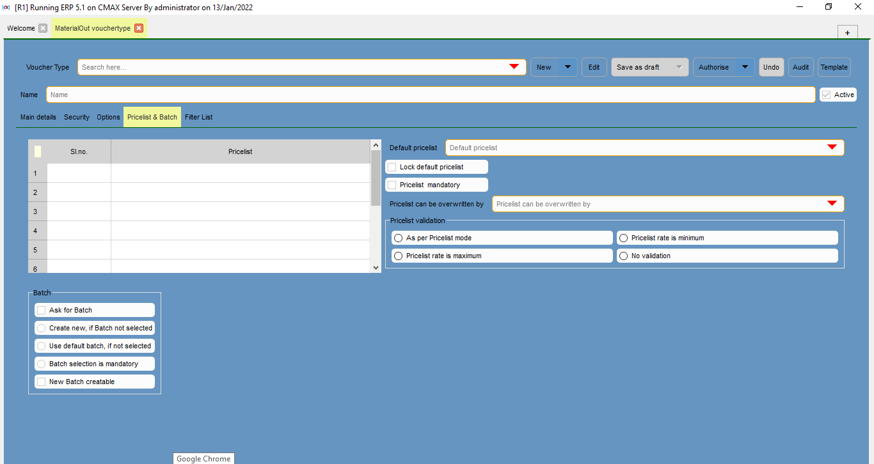Screen dimensions: 874x464
Task: Select As per Pricelist mode radio
Action: point(398,238)
